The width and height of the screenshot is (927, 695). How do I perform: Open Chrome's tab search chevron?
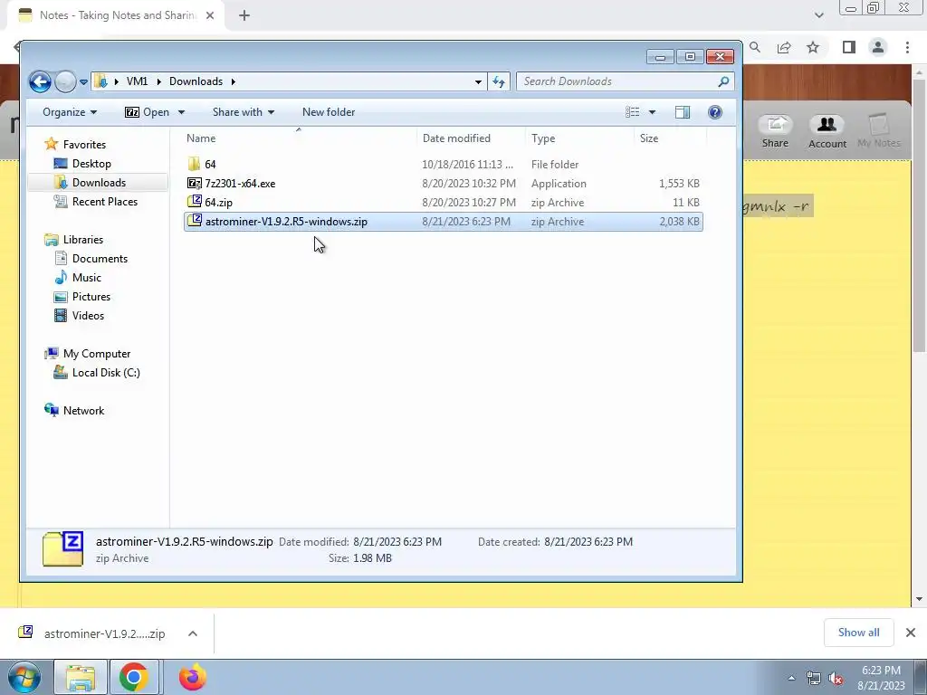[818, 15]
